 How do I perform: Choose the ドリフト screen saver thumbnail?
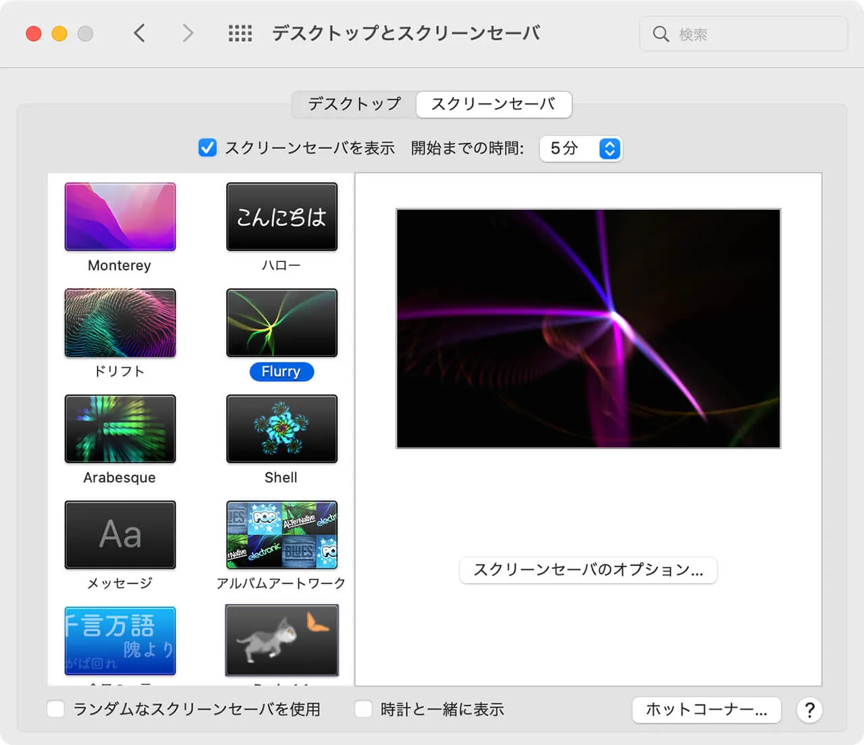coord(120,323)
